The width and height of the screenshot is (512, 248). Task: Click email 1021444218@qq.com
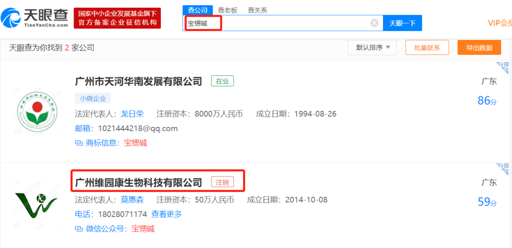138,129
